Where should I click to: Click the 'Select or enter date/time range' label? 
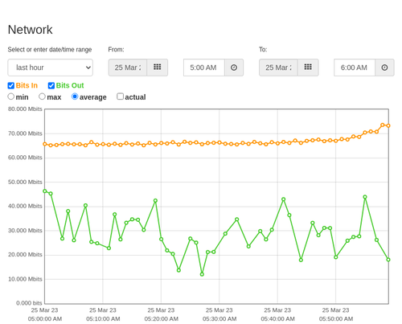tap(50, 50)
